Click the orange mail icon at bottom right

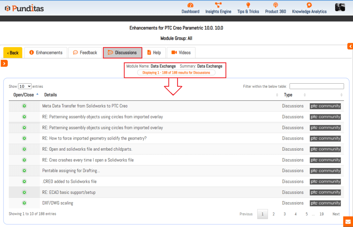348,221
